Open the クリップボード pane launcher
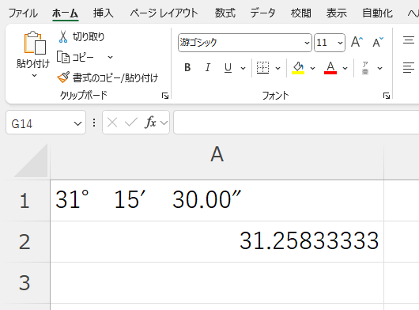Image resolution: width=419 pixels, height=310 pixels. [x=165, y=96]
